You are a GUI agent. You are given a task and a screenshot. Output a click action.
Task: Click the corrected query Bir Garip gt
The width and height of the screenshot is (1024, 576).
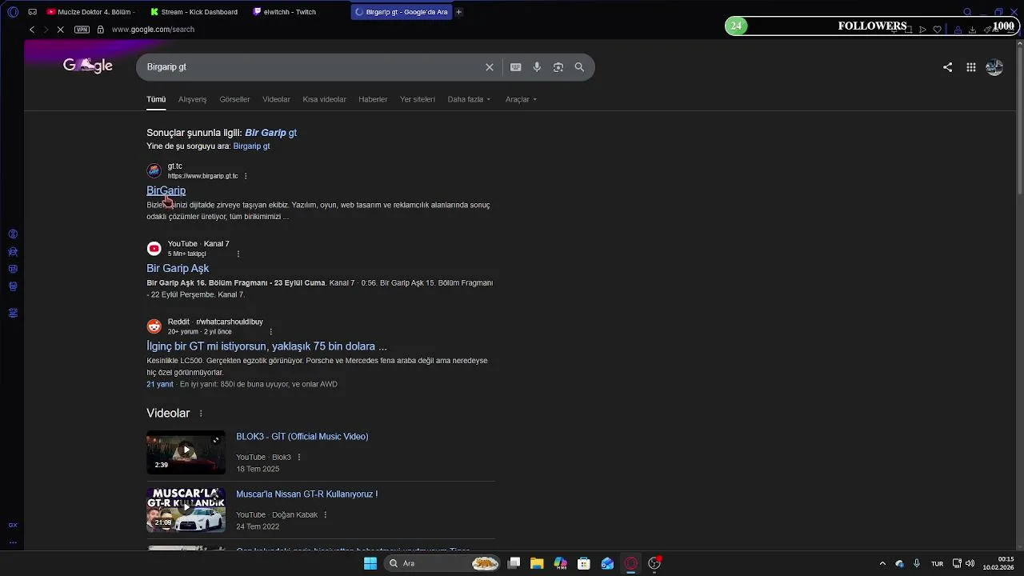point(270,133)
